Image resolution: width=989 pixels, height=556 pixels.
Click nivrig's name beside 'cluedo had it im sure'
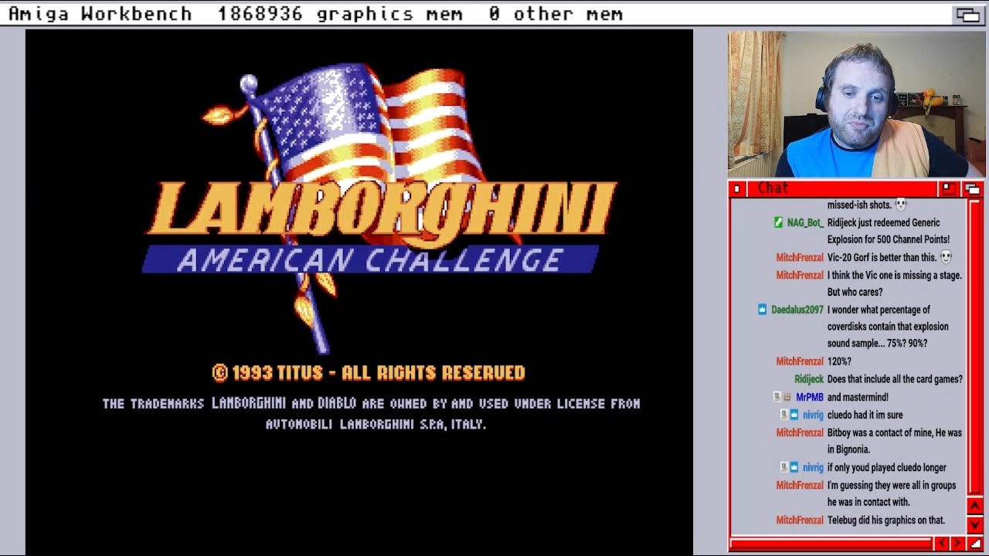tap(813, 415)
